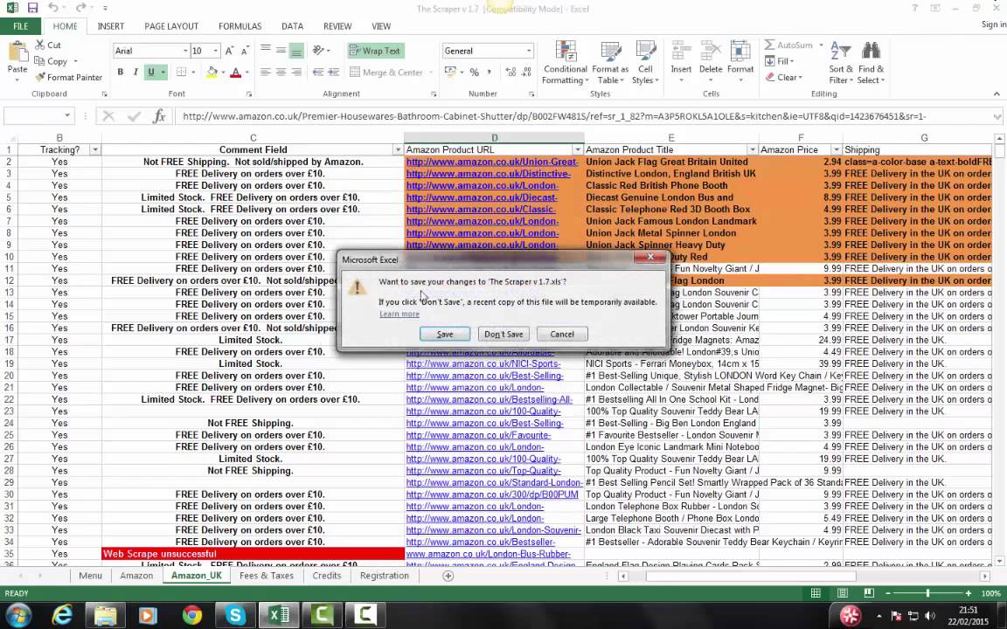Adjust the zoom slider in status bar

pos(927,593)
